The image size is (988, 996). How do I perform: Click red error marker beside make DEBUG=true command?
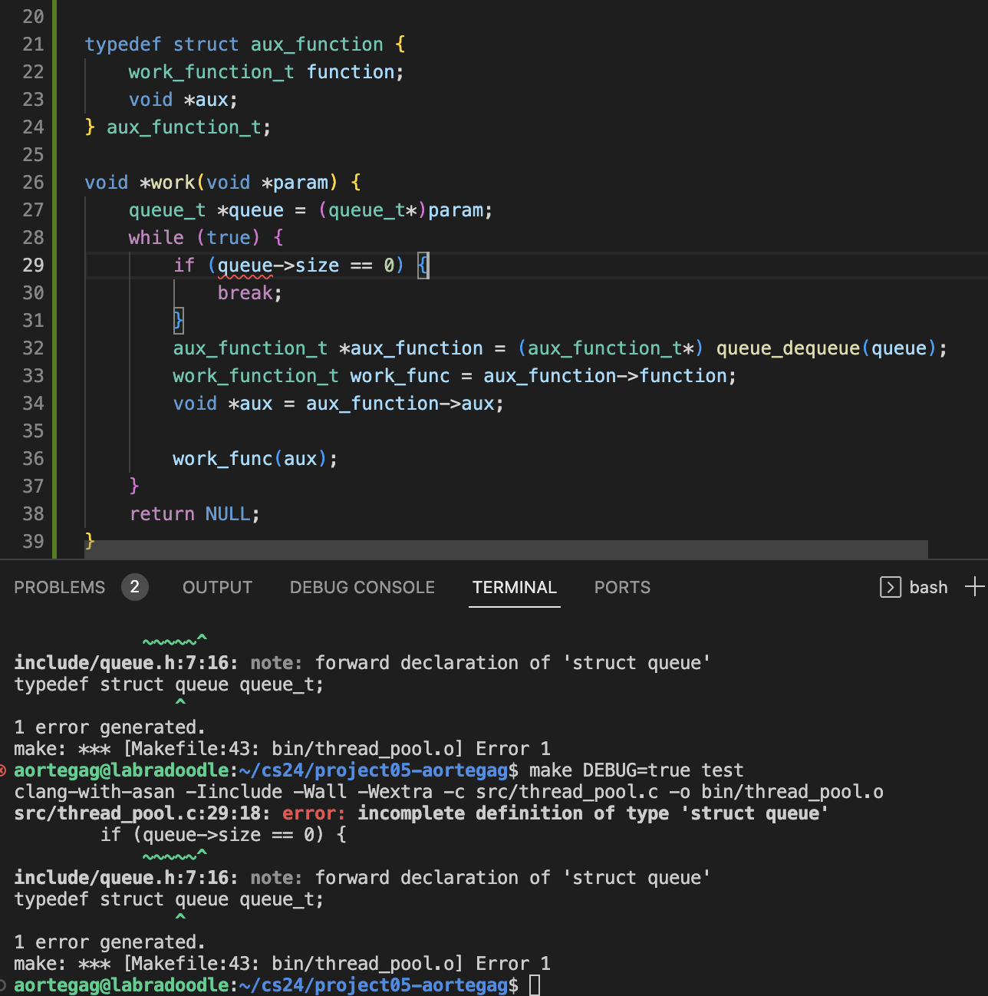[3, 770]
